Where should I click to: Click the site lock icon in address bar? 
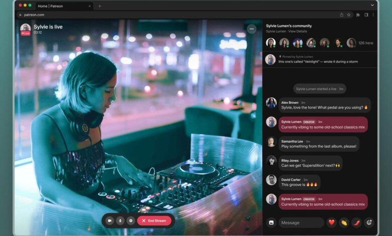pyautogui.click(x=20, y=15)
